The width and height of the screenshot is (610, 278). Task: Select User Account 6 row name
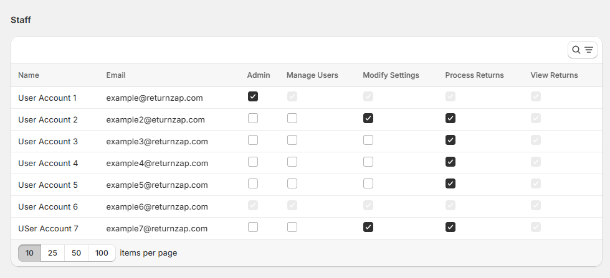tap(48, 206)
